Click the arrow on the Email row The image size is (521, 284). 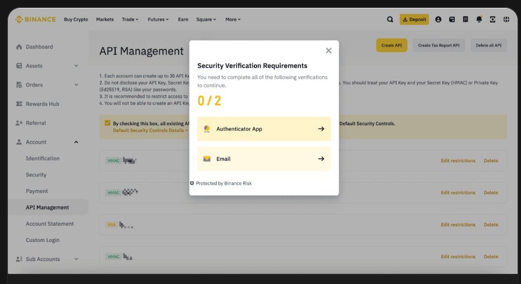tap(321, 159)
